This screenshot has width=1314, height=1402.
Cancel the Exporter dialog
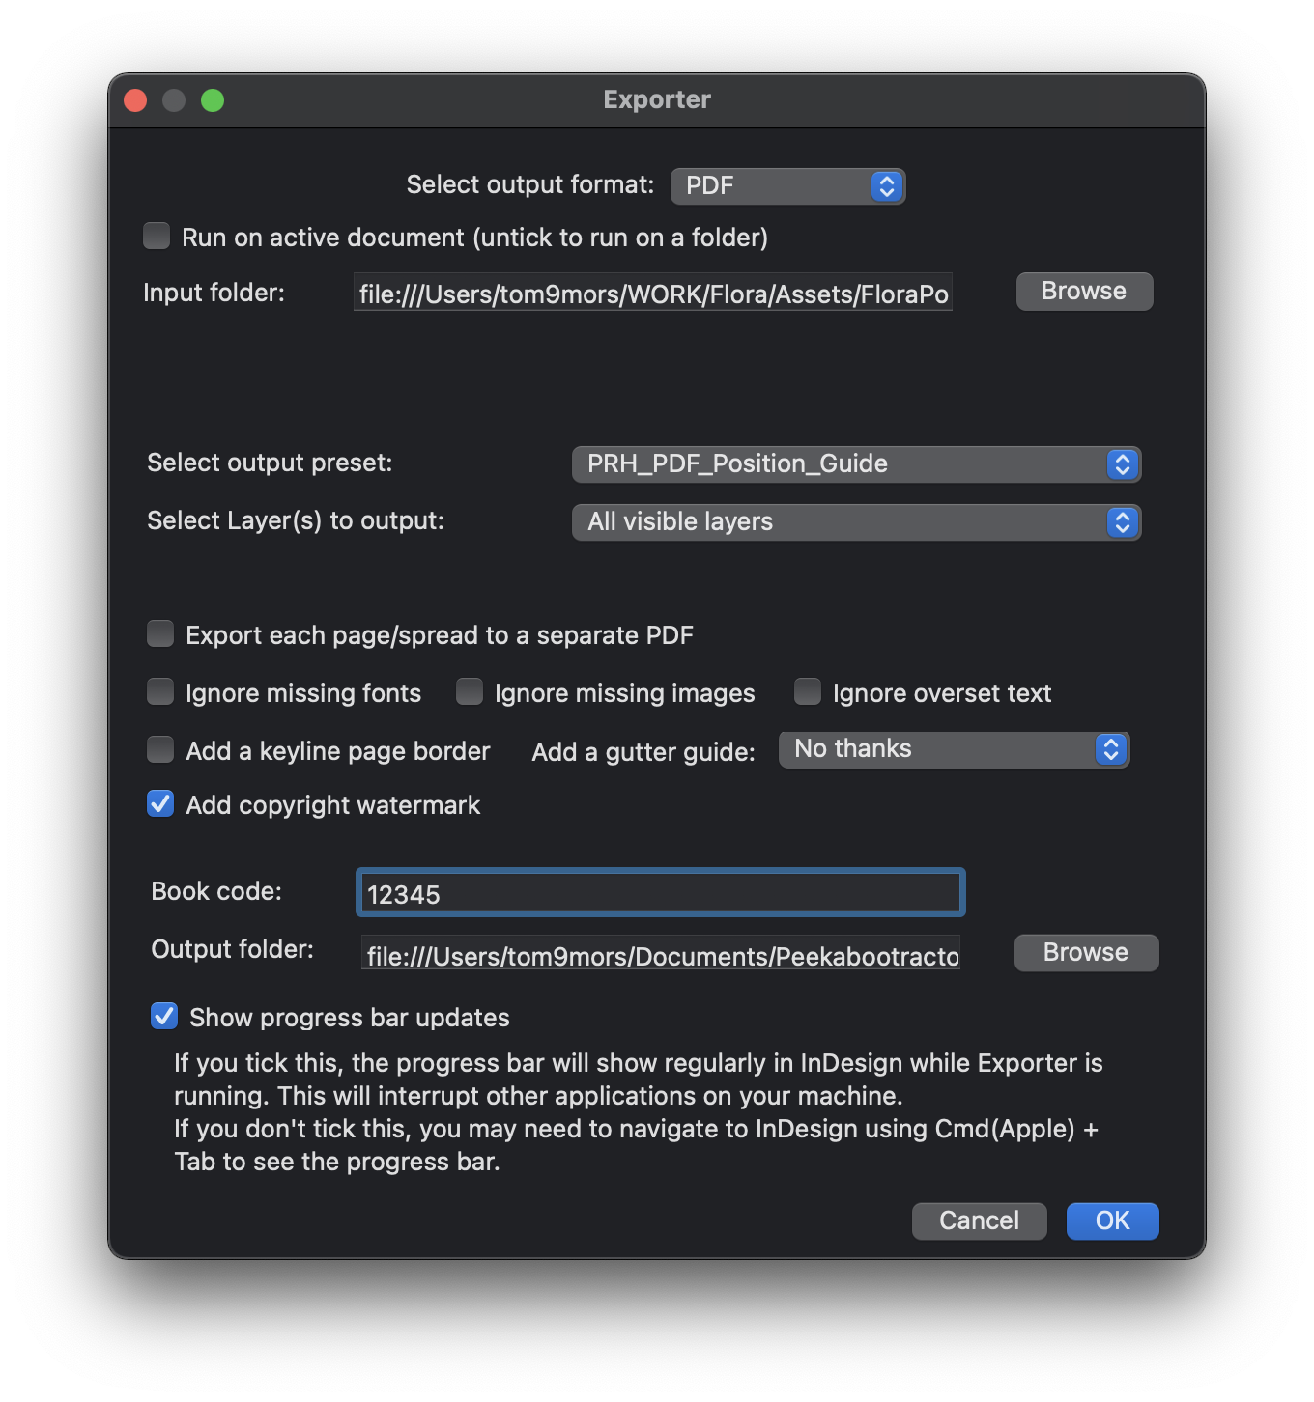tap(979, 1220)
